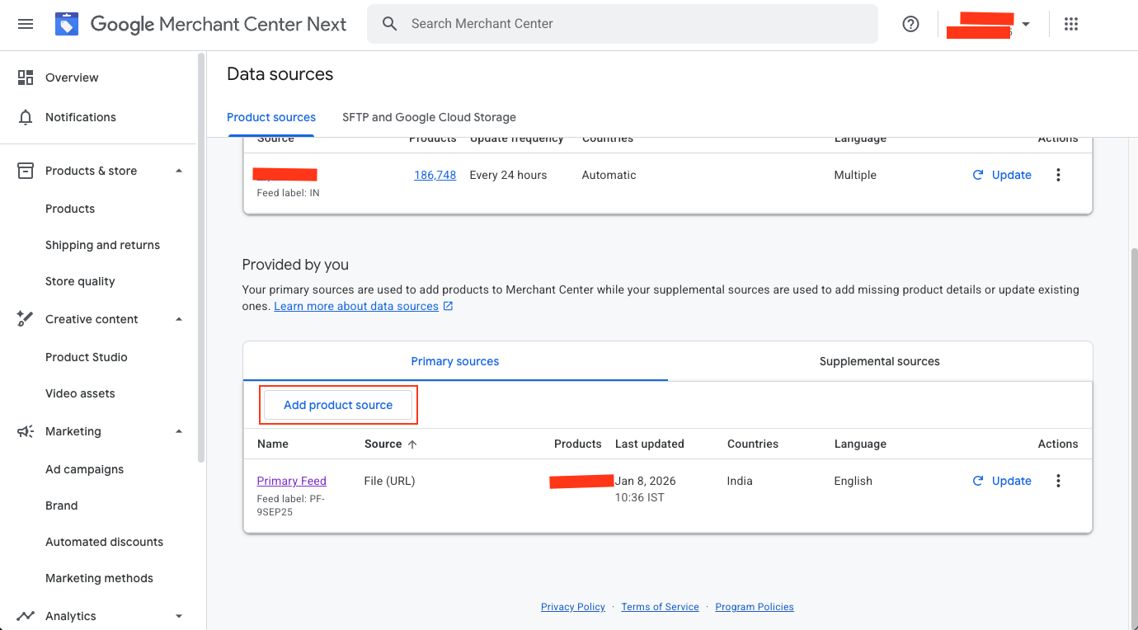Update the Primary Feed source
This screenshot has height=630, width=1138.
(x=1002, y=481)
